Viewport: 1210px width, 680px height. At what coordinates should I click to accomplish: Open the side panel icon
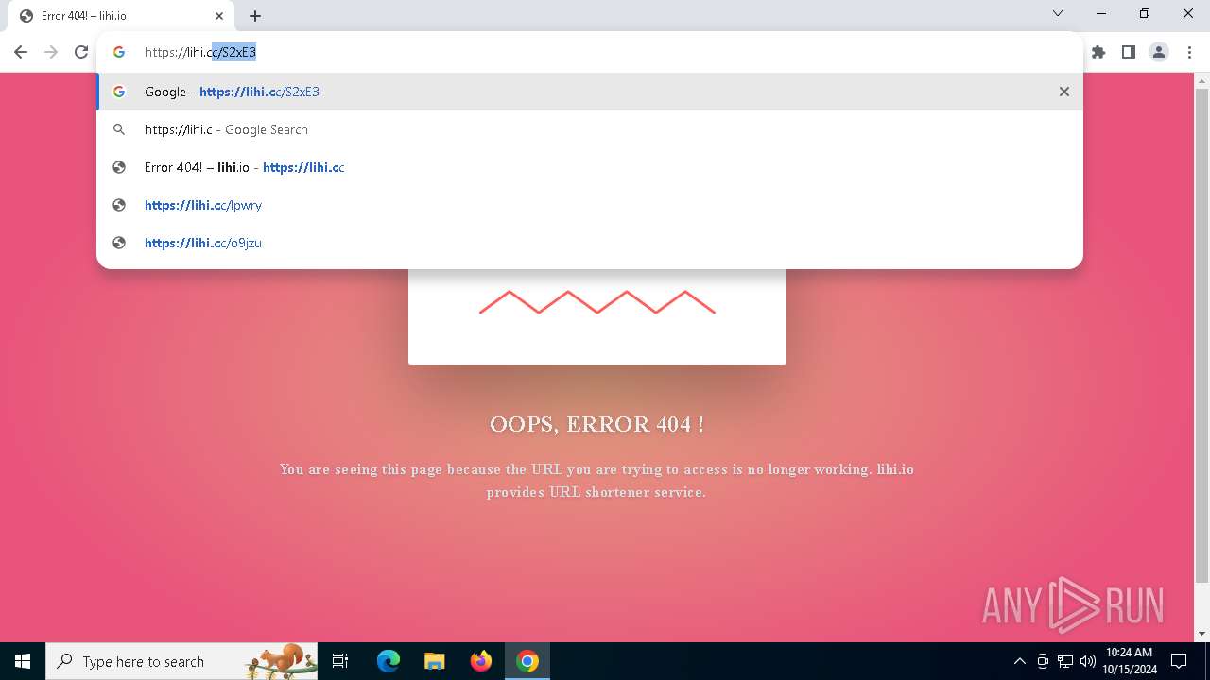pyautogui.click(x=1129, y=52)
